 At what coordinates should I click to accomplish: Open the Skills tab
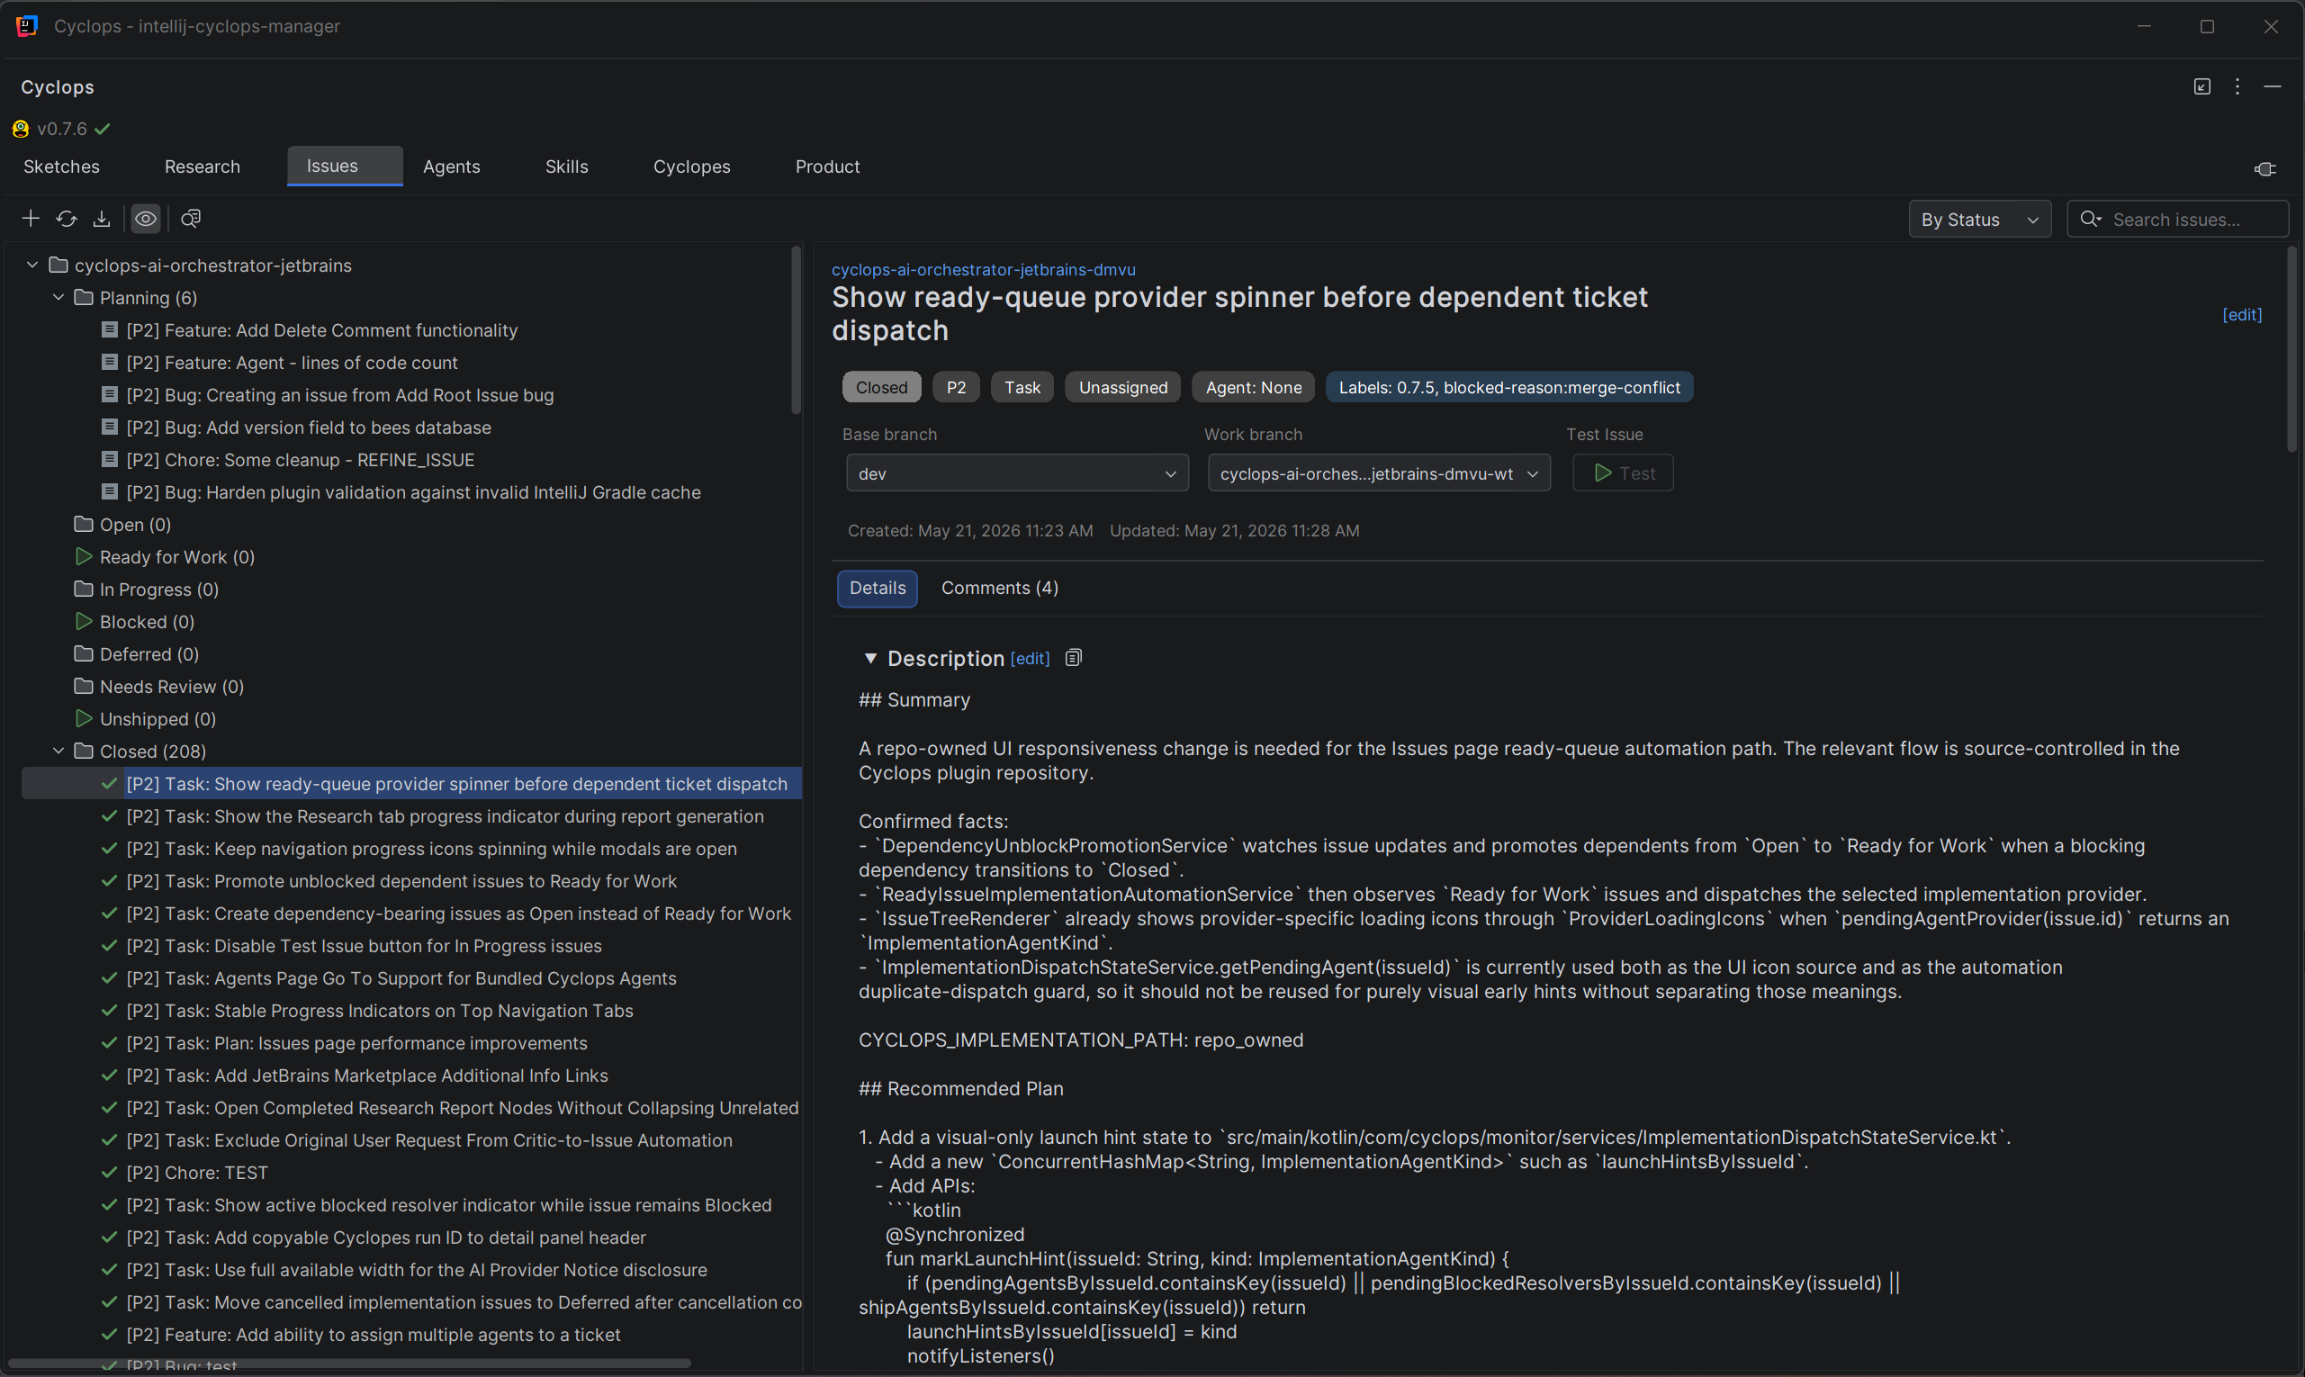(567, 166)
